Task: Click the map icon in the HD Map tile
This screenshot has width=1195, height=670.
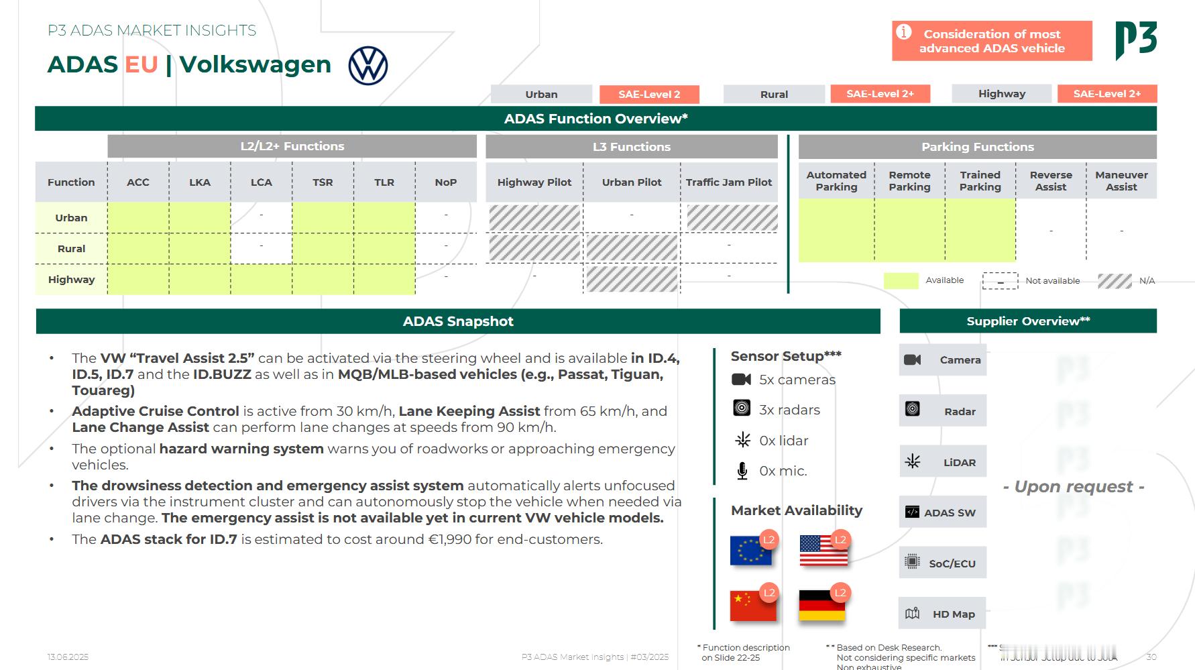Action: [x=912, y=613]
